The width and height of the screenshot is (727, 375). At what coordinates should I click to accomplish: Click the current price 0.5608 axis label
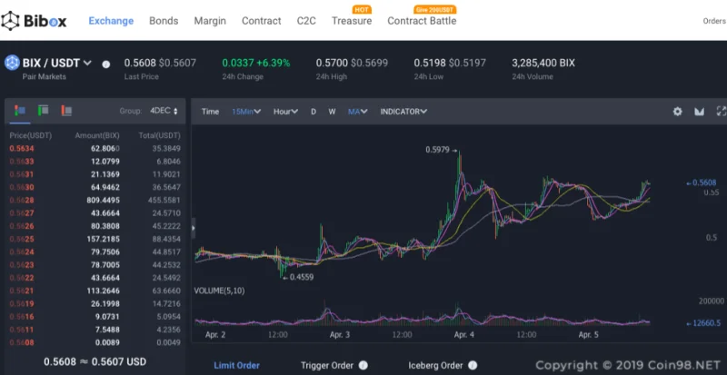pyautogui.click(x=702, y=183)
